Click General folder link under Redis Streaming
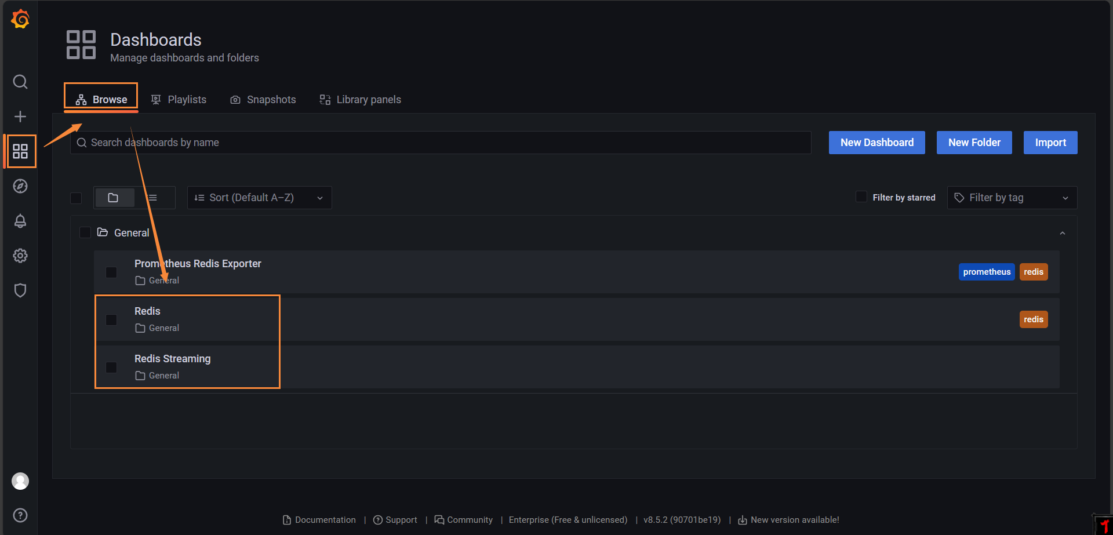The height and width of the screenshot is (535, 1113). pos(158,376)
